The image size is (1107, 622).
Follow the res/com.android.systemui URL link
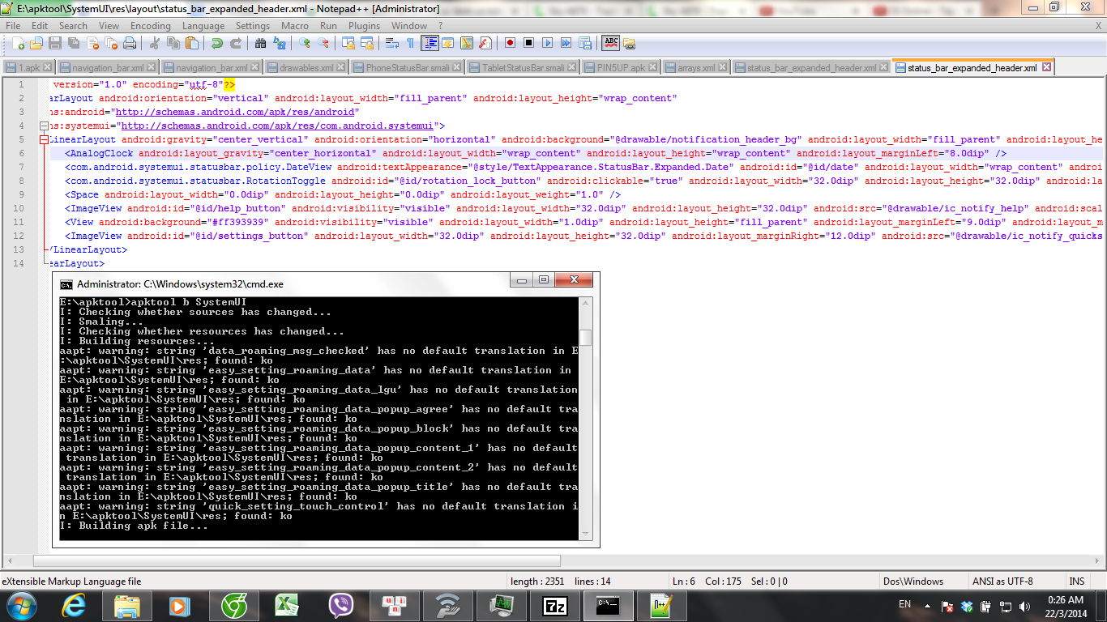[277, 126]
